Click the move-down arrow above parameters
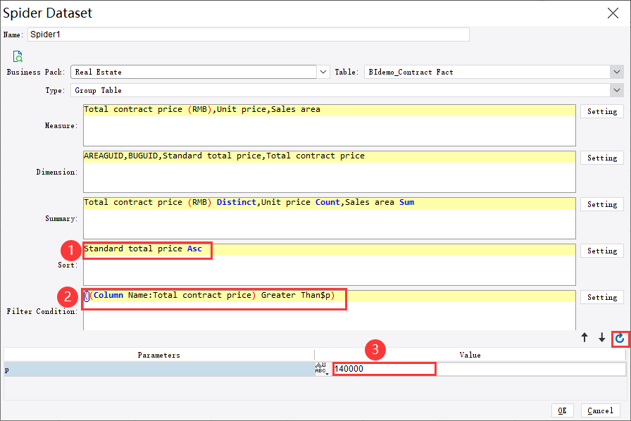Viewport: 631px width, 421px height. [601, 338]
